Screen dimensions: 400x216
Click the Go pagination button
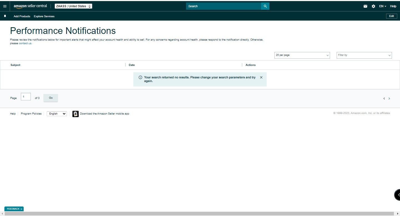[51, 98]
